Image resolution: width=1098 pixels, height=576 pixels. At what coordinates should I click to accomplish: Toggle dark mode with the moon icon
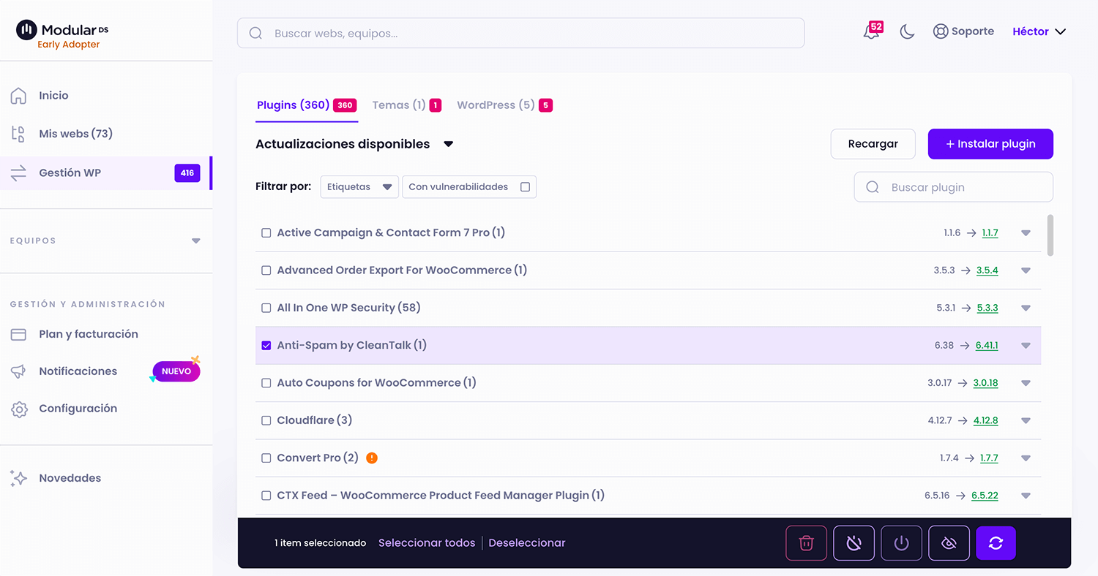pyautogui.click(x=907, y=31)
